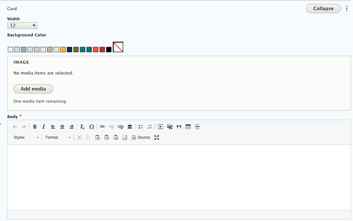
Task: Toggle italic formatting
Action: tap(44, 127)
